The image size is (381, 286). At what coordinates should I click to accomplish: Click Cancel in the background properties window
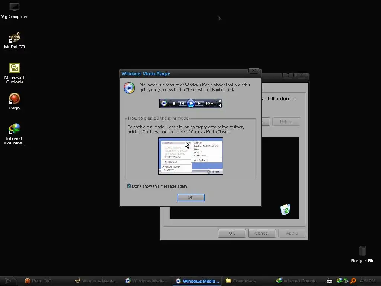[262, 233]
